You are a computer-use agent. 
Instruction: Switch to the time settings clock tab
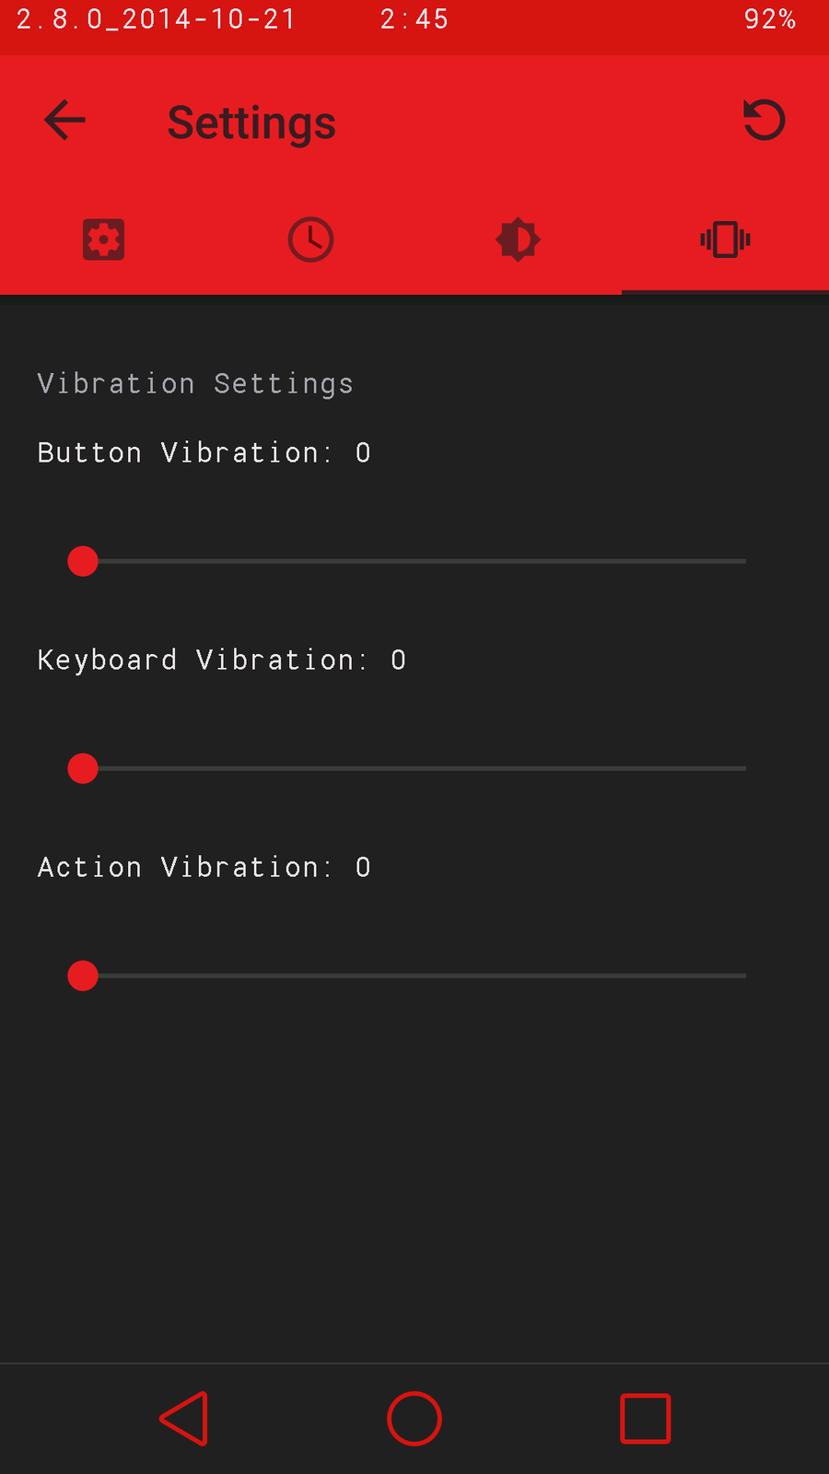click(x=310, y=240)
